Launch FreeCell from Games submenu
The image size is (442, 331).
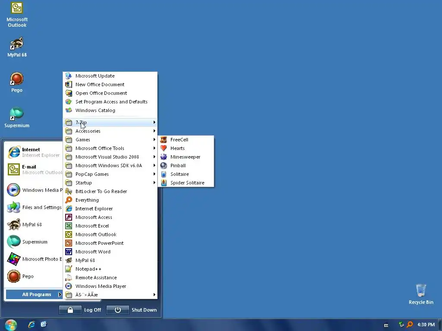point(186,140)
